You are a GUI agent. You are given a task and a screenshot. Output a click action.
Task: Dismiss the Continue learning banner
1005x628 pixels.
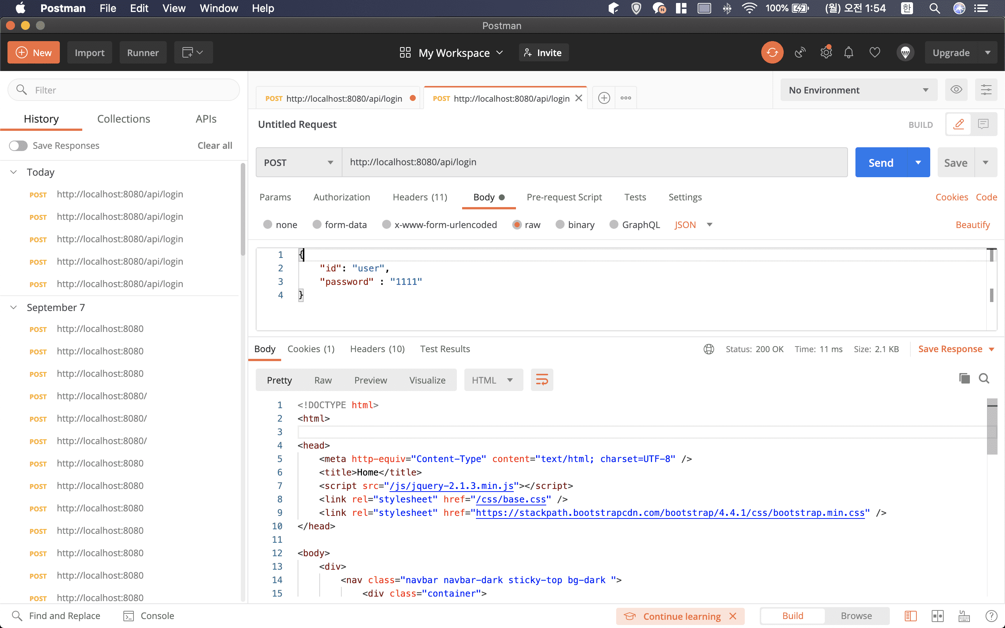coord(733,616)
